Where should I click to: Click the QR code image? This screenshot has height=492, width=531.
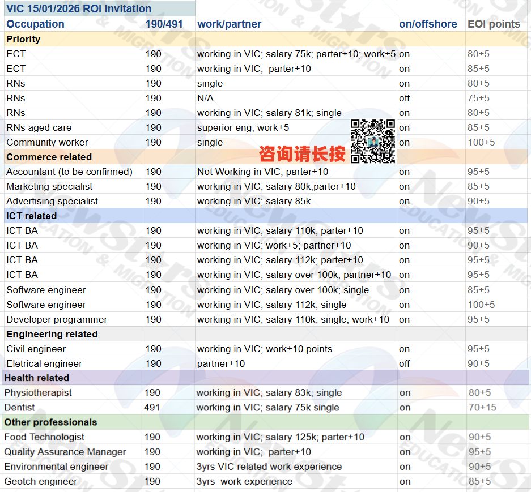(x=372, y=141)
